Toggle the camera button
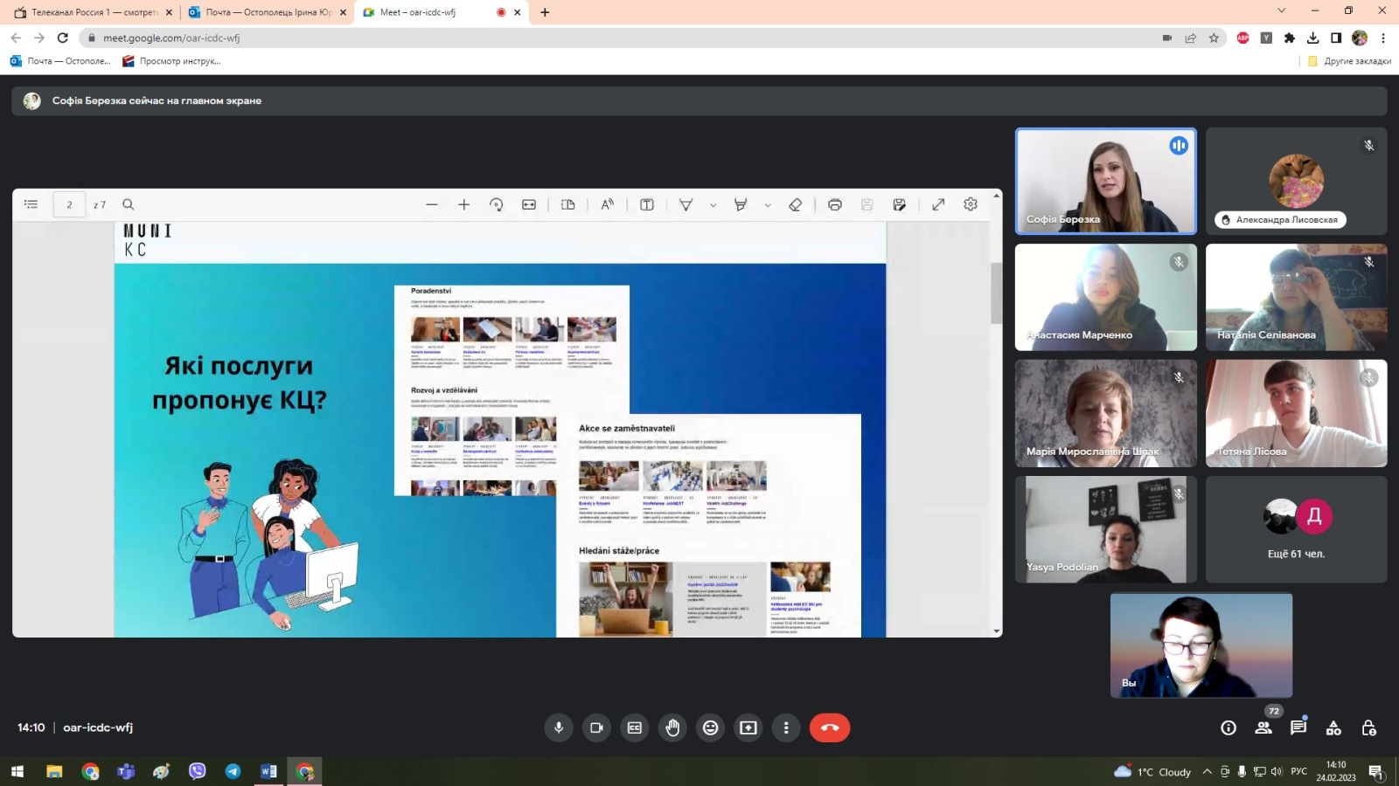This screenshot has height=786, width=1399. [596, 727]
